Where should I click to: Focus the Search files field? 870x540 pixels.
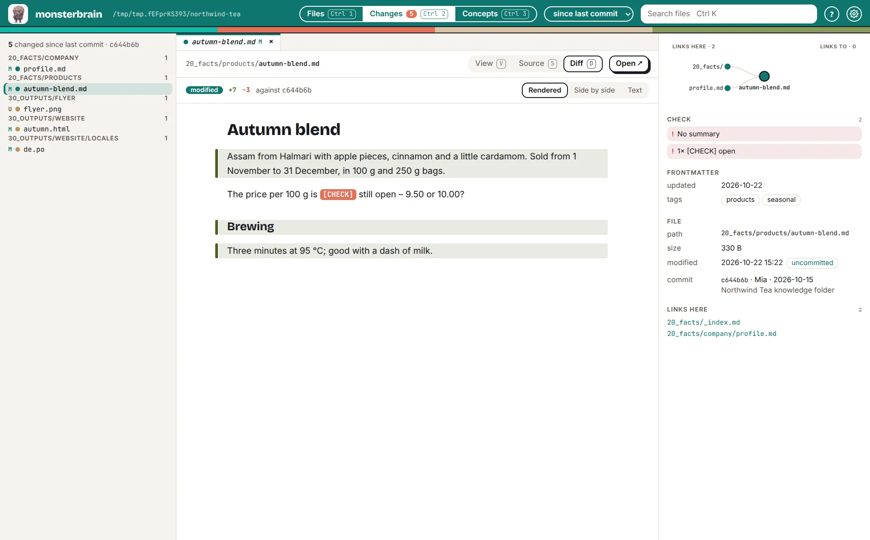[728, 14]
